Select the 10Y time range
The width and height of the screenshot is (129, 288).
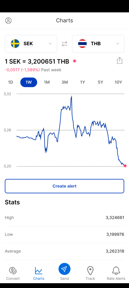tap(118, 82)
